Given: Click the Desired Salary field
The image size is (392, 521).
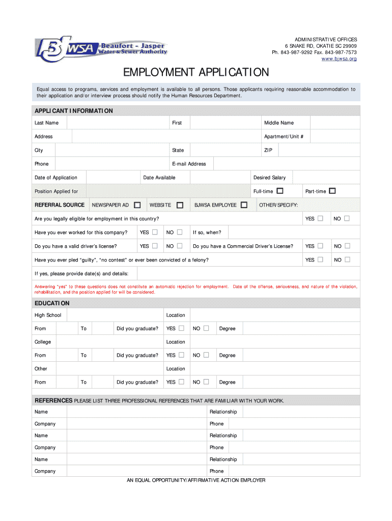Looking at the screenshot, I should 325,178.
